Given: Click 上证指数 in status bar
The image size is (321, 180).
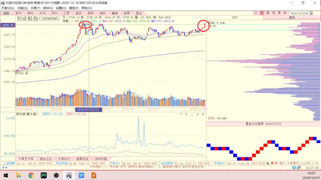Looking at the screenshot, I should click(x=9, y=163).
